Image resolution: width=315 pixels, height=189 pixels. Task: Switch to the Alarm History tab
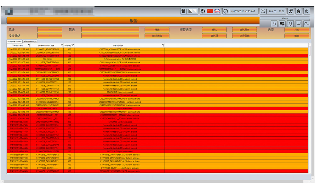[30, 41]
